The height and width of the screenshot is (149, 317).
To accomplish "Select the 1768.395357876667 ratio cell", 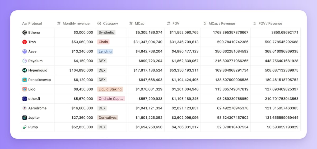I will click(x=226, y=32).
